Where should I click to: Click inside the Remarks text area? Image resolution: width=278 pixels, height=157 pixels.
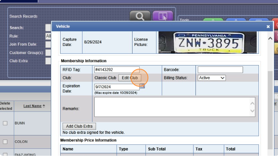tap(175, 107)
